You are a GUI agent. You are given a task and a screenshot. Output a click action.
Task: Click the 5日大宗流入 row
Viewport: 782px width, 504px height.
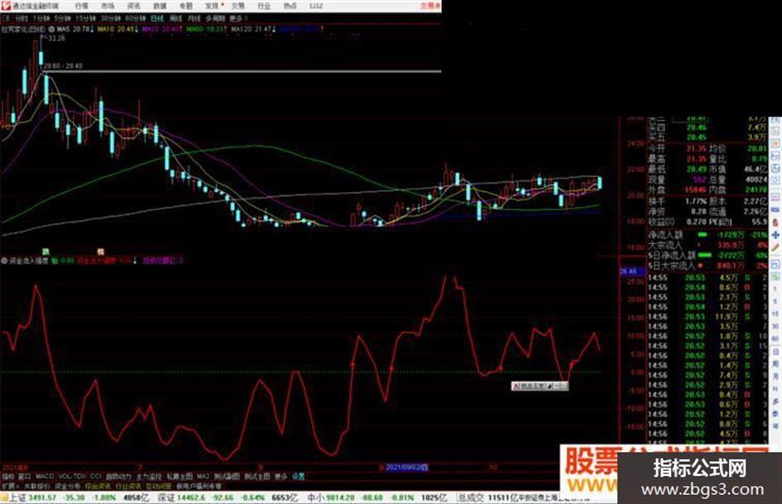[708, 266]
